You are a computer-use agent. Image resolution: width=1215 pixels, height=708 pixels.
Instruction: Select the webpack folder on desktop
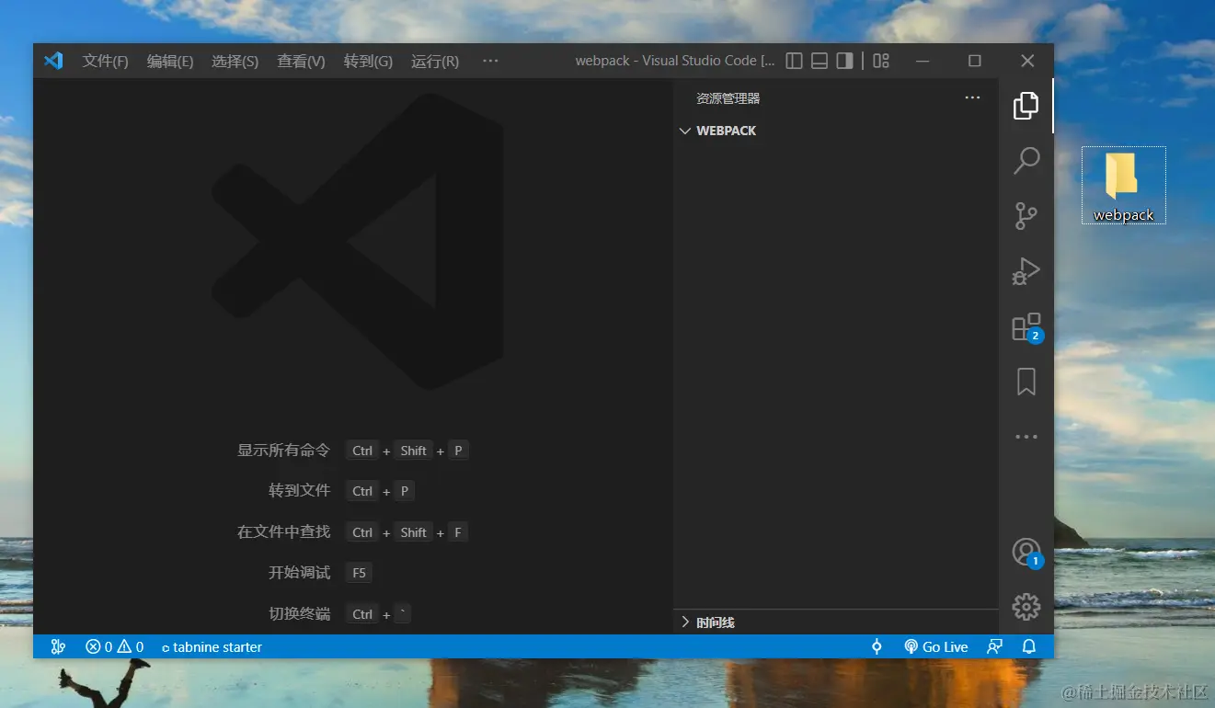1123,185
